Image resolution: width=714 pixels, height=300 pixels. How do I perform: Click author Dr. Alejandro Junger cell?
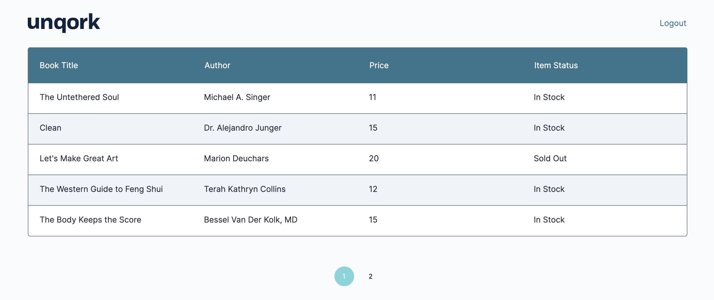tap(242, 128)
